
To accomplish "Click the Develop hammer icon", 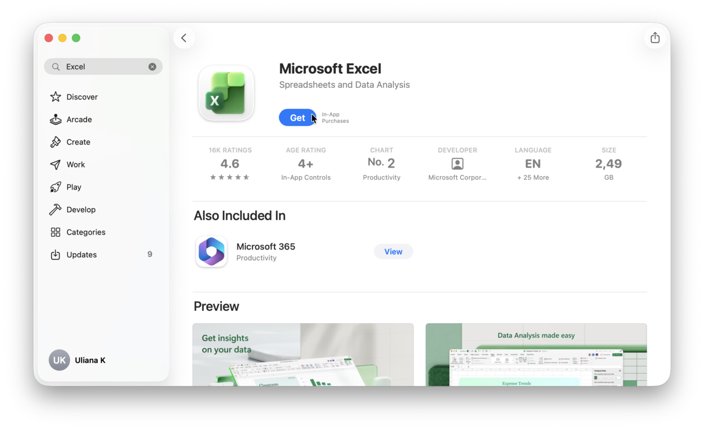I will [x=56, y=209].
